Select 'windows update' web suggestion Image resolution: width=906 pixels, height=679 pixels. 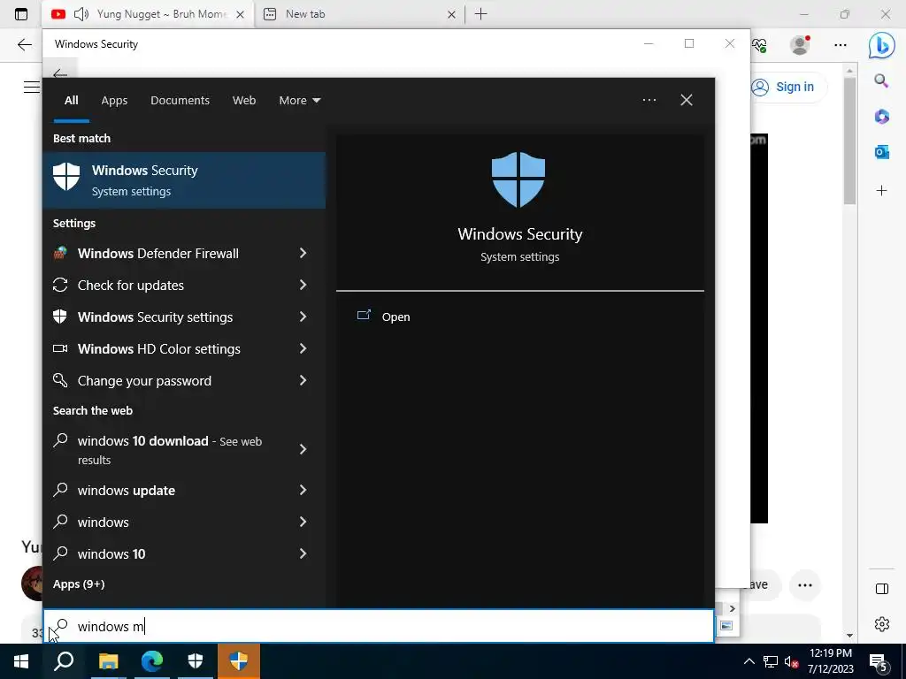(126, 490)
